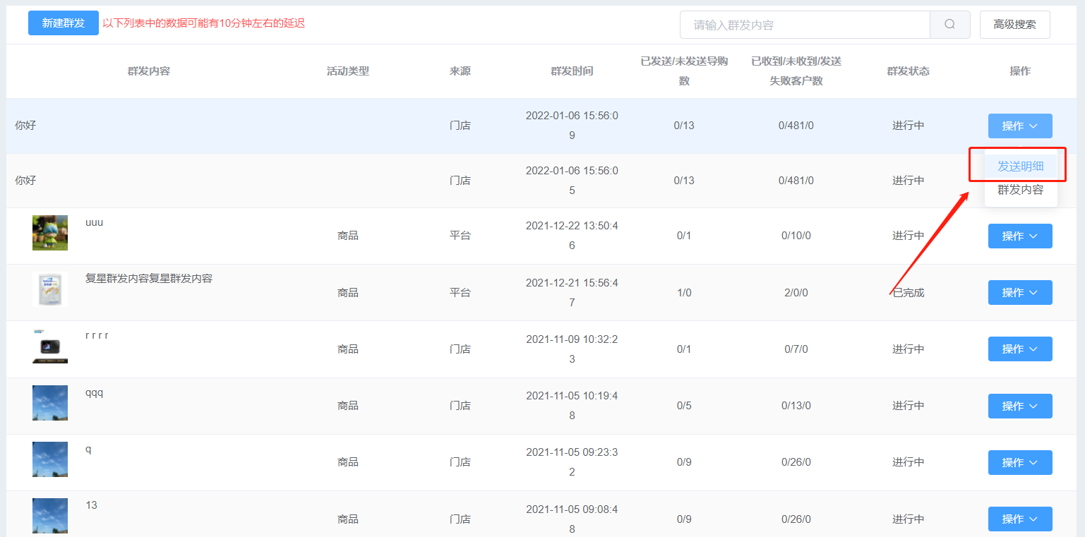This screenshot has width=1085, height=537.
Task: Click the 群发内容 column header
Action: pyautogui.click(x=149, y=71)
